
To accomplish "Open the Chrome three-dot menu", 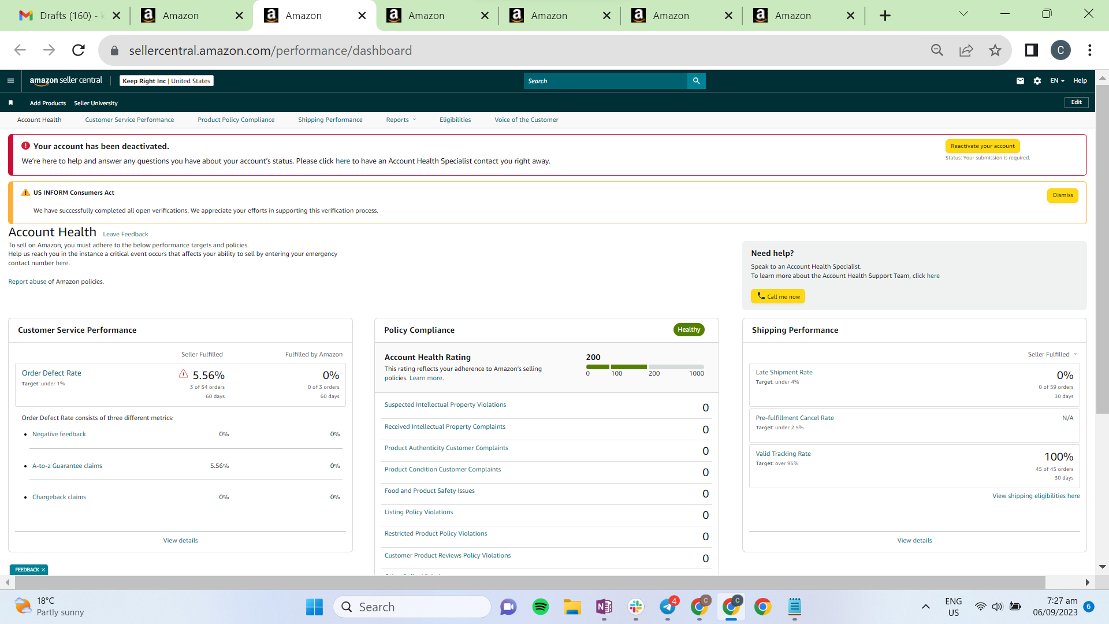I will point(1090,50).
